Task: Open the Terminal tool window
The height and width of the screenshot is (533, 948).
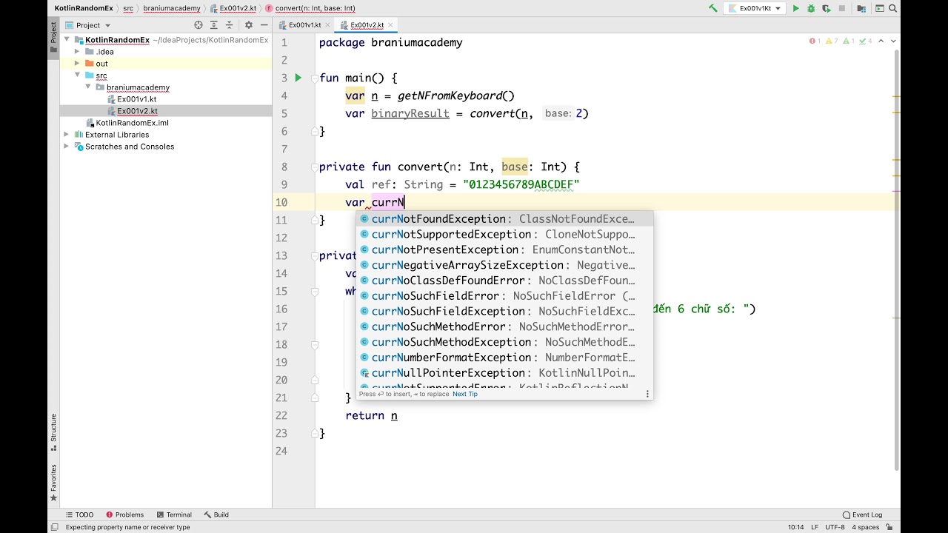Action: point(174,514)
